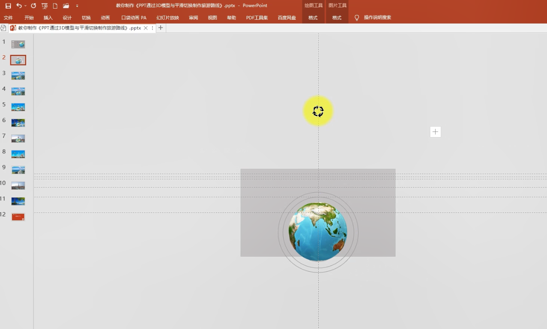This screenshot has height=329, width=547.
Task: Click the small plus button on the slide
Action: click(435, 132)
